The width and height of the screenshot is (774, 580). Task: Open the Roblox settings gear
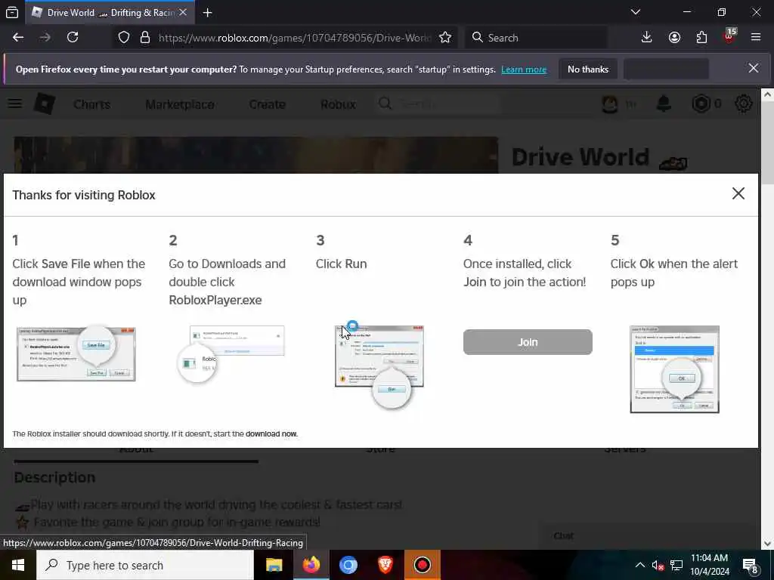[x=744, y=104]
